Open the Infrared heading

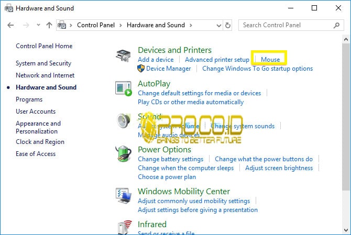pyautogui.click(x=152, y=224)
